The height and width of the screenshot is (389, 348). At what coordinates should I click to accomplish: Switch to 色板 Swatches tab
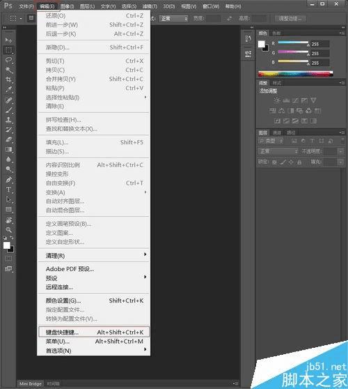(x=276, y=33)
